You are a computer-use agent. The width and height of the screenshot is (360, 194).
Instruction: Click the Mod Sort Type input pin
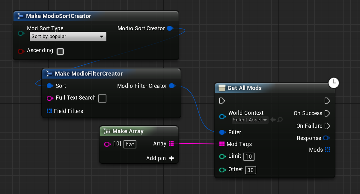(x=21, y=33)
